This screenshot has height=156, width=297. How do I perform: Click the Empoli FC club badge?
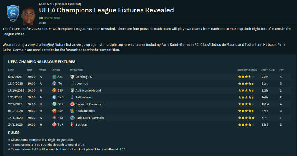12,14
